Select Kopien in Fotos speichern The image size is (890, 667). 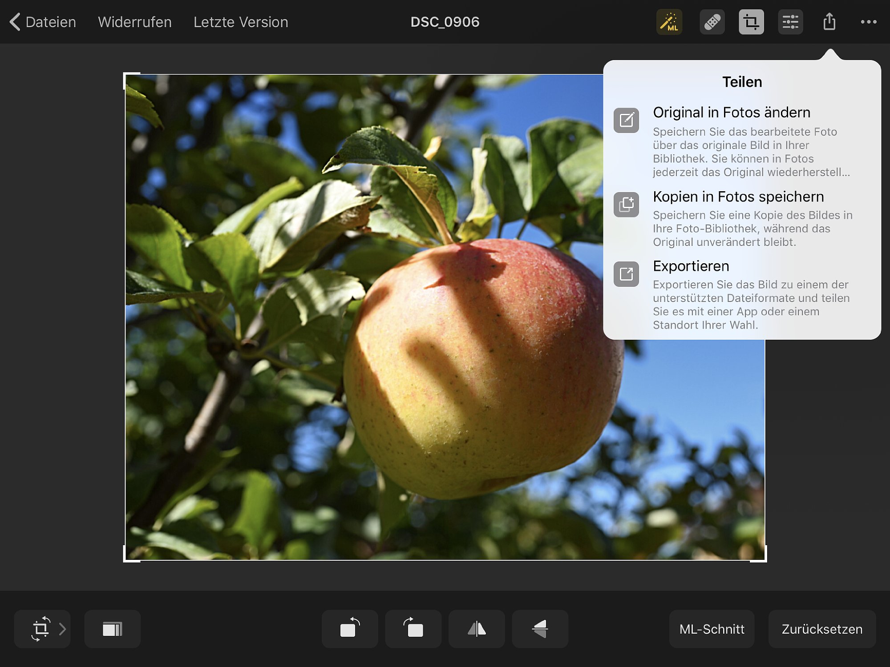point(738,197)
